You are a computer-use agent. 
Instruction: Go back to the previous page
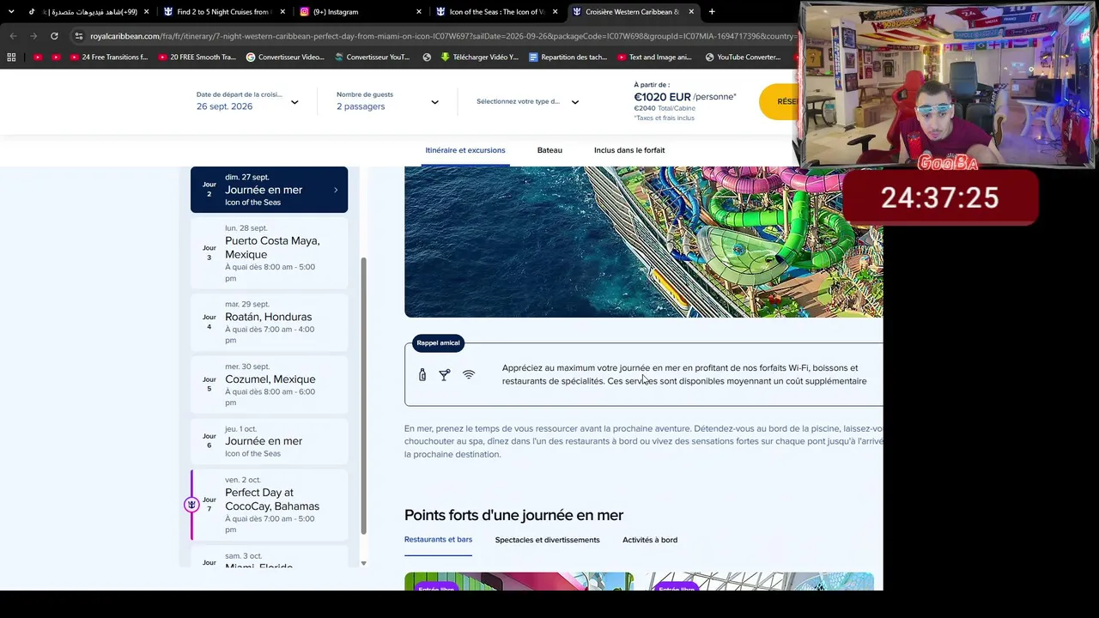[x=13, y=36]
